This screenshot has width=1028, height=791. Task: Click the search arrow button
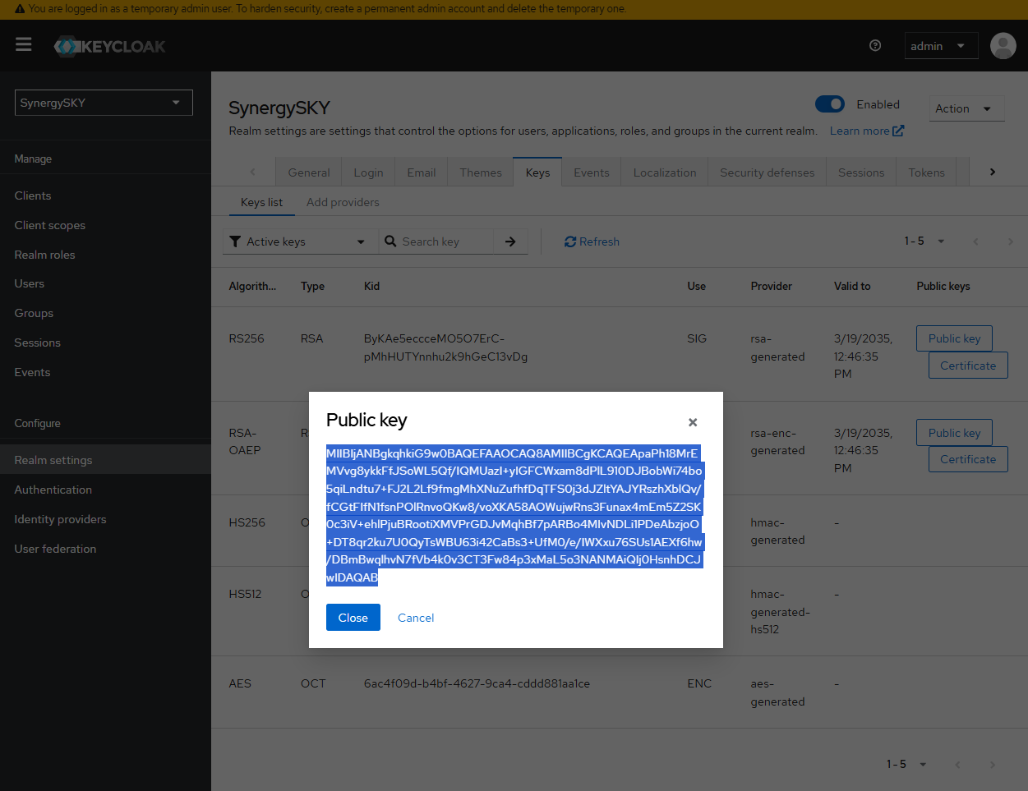click(x=510, y=241)
